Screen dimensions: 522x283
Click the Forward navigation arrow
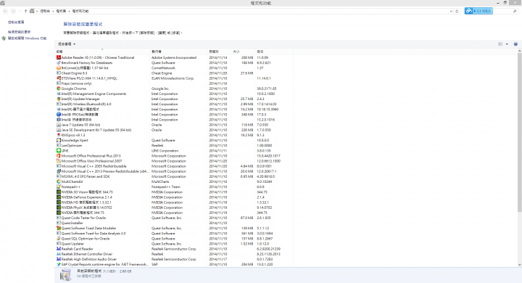[x=13, y=11]
